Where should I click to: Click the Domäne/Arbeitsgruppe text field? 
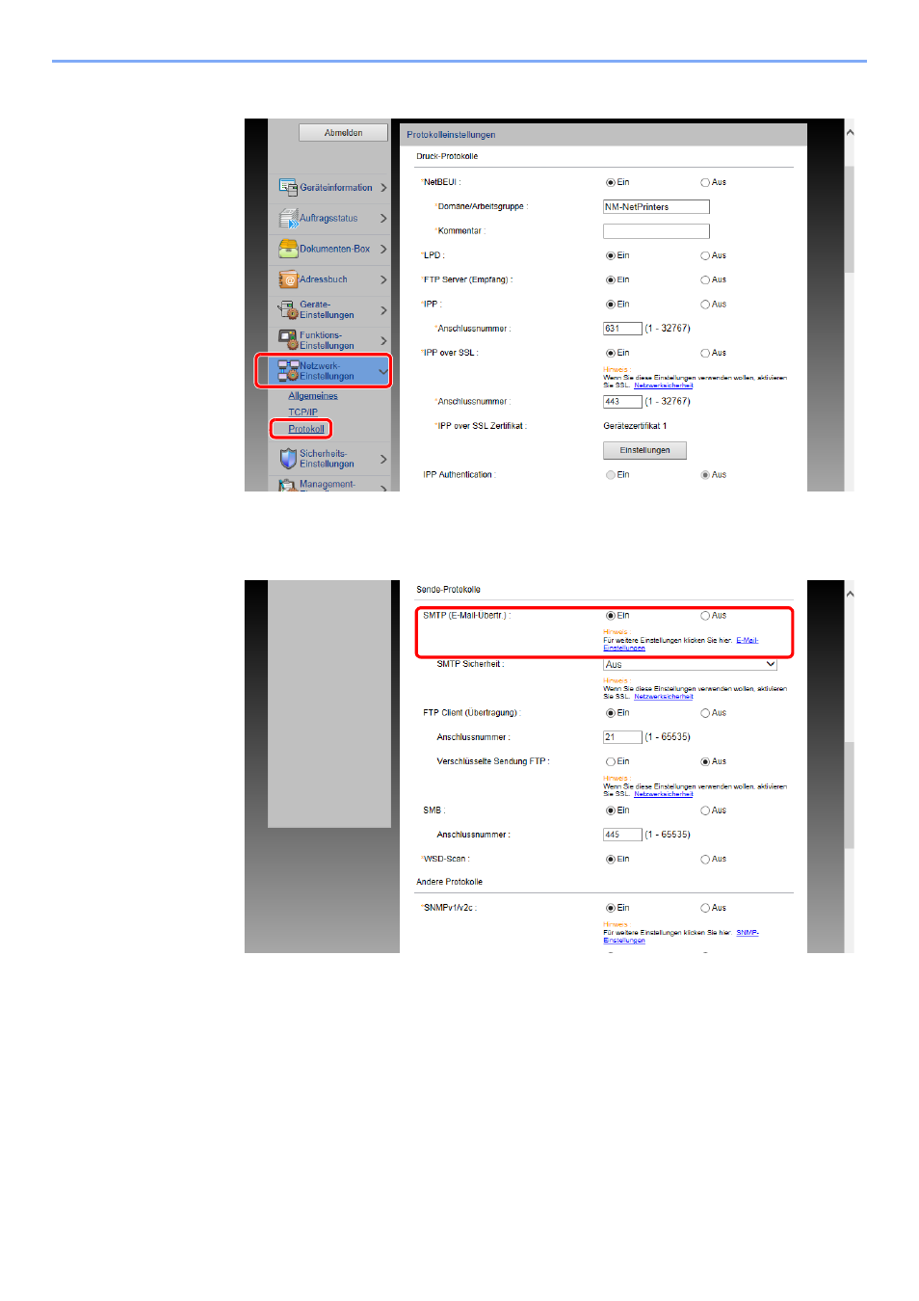(656, 207)
